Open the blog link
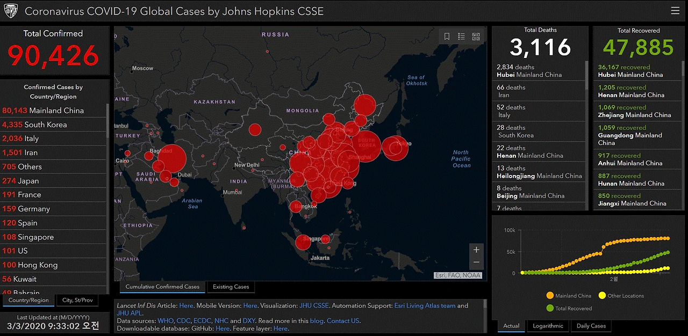Image resolution: width=688 pixels, height=336 pixels. [317, 321]
